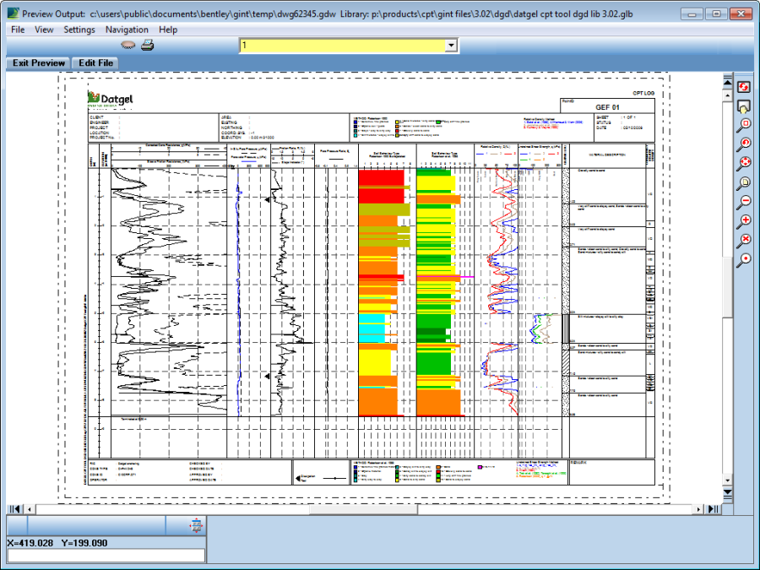Click the zoom out minus magnifier
Viewport: 760px width, 570px height.
pyautogui.click(x=744, y=202)
